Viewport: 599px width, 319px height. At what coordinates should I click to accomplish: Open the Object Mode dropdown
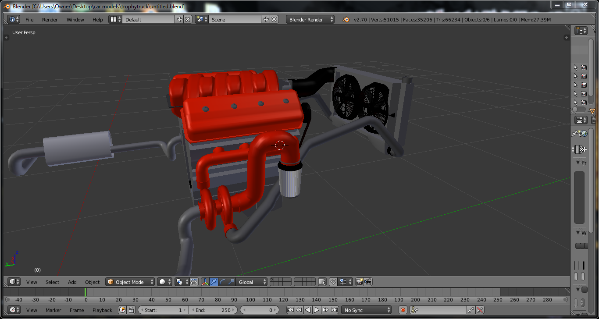click(131, 282)
